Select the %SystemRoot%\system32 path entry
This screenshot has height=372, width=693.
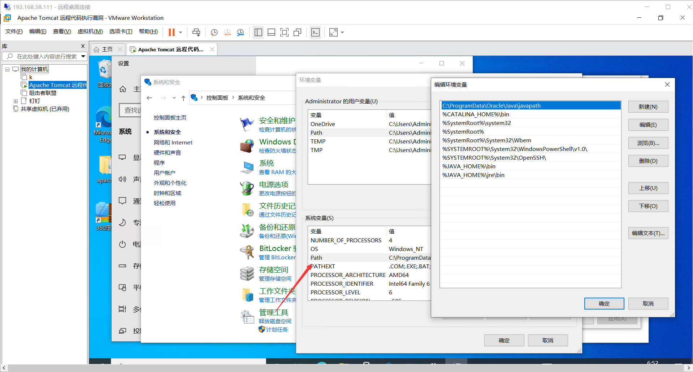(530, 123)
